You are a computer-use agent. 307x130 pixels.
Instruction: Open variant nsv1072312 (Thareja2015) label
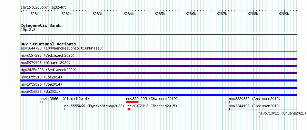152,106
